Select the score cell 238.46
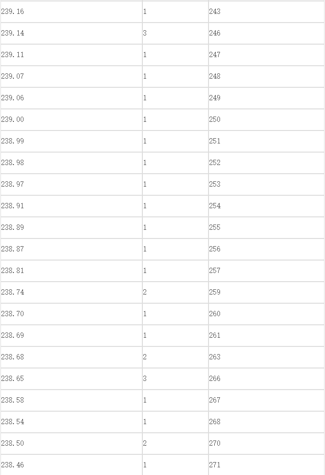The image size is (325, 475). 71,465
